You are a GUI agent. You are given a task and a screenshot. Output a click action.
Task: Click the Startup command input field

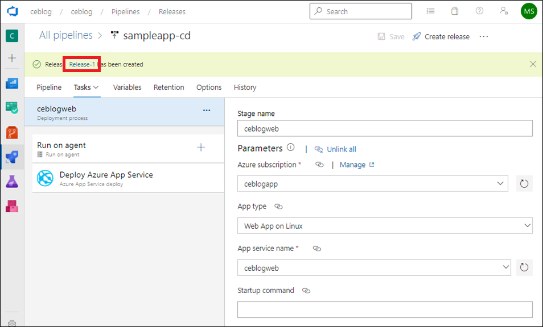385,309
